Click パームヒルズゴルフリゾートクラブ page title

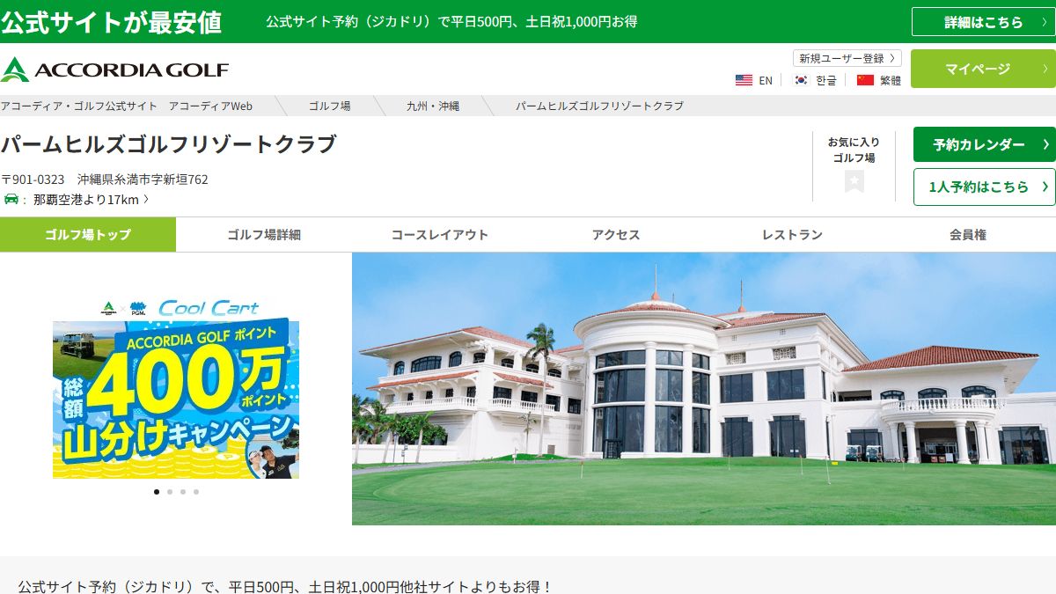(x=169, y=144)
